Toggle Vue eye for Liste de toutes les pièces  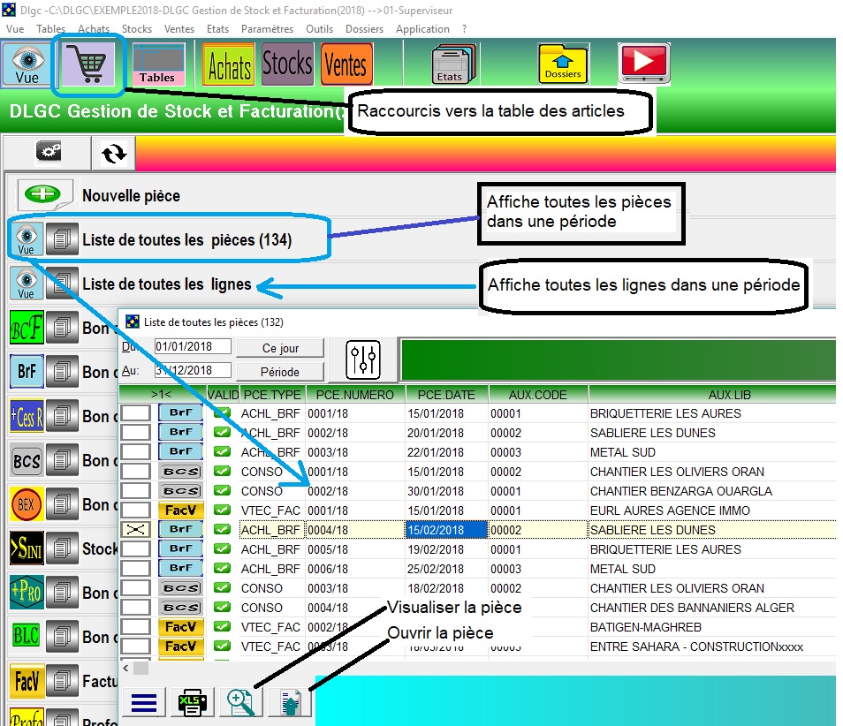26,239
